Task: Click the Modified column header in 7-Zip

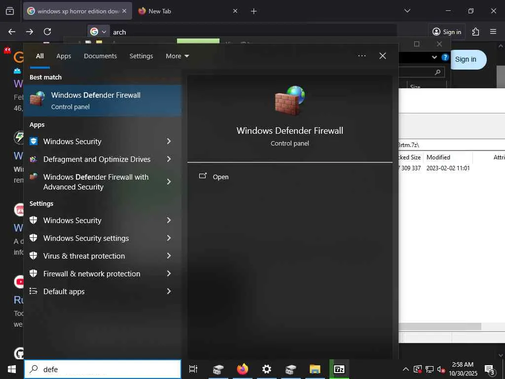Action: [438, 157]
